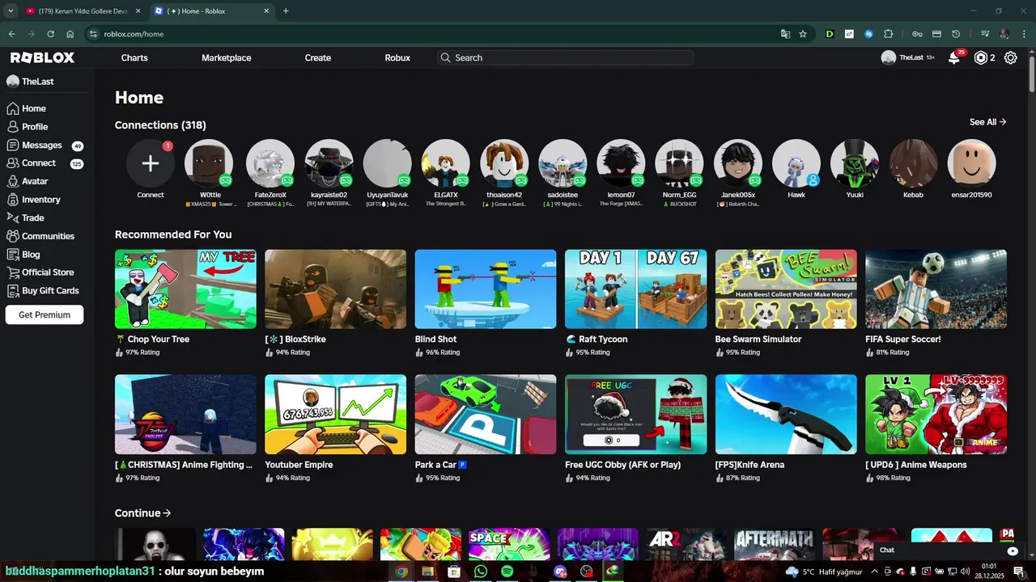1036x582 pixels.
Task: Open the Blind Shot game thumbnail
Action: tap(486, 289)
